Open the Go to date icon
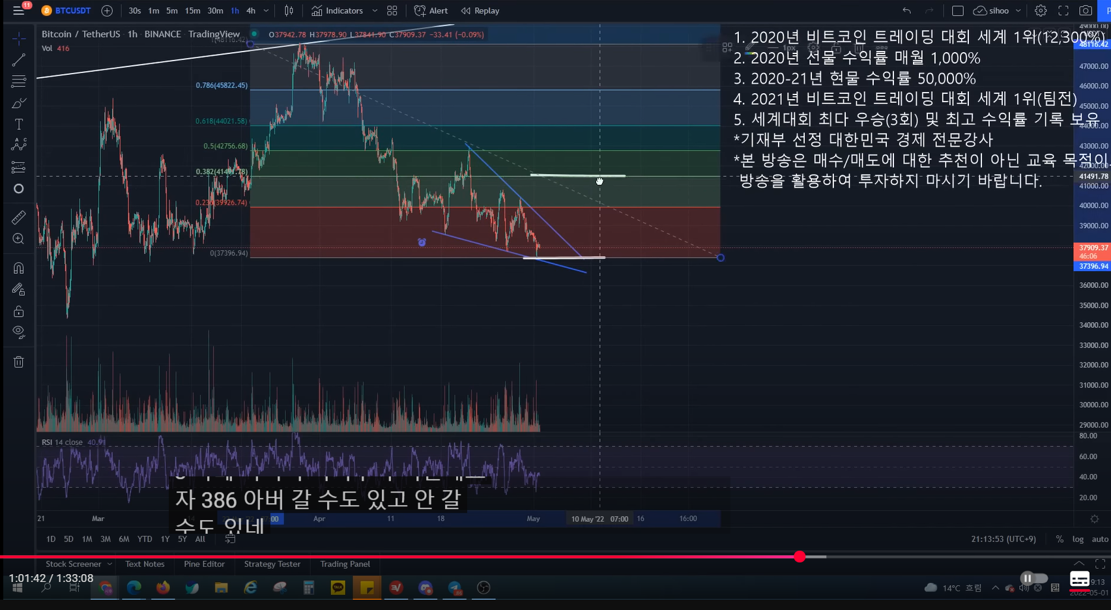Image resolution: width=1111 pixels, height=610 pixels. 230,539
